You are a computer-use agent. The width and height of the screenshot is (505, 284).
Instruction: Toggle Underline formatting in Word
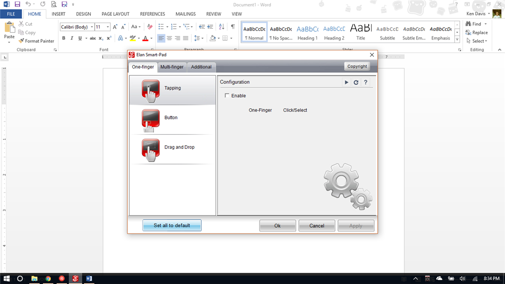80,38
